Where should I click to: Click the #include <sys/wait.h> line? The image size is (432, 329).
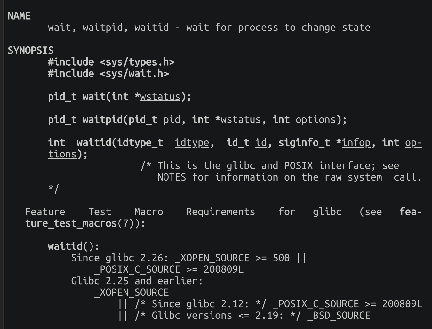108,74
